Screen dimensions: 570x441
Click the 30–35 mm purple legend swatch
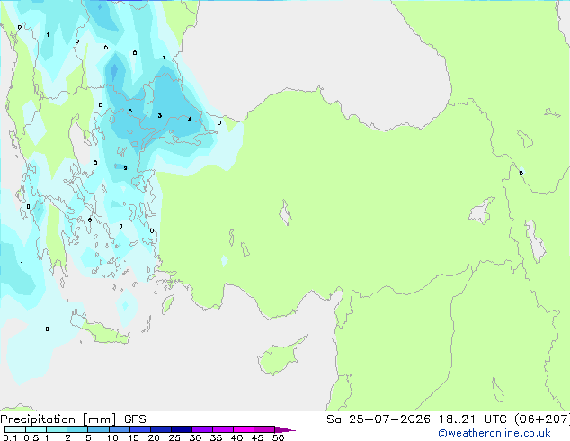pyautogui.click(x=201, y=429)
